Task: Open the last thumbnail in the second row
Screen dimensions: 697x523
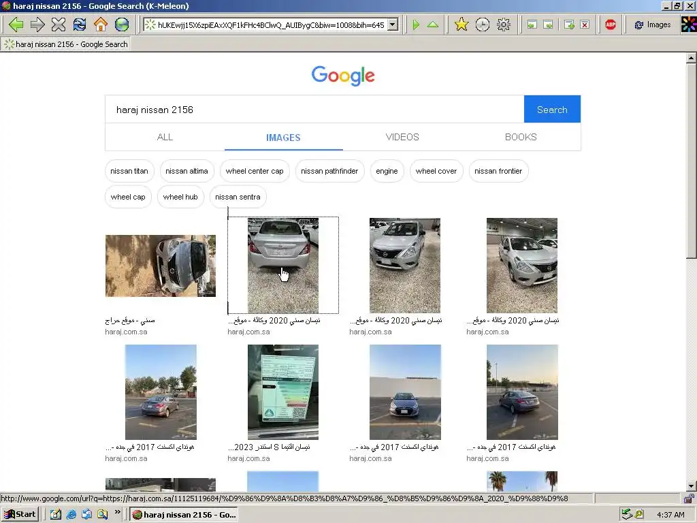Action: tap(522, 392)
